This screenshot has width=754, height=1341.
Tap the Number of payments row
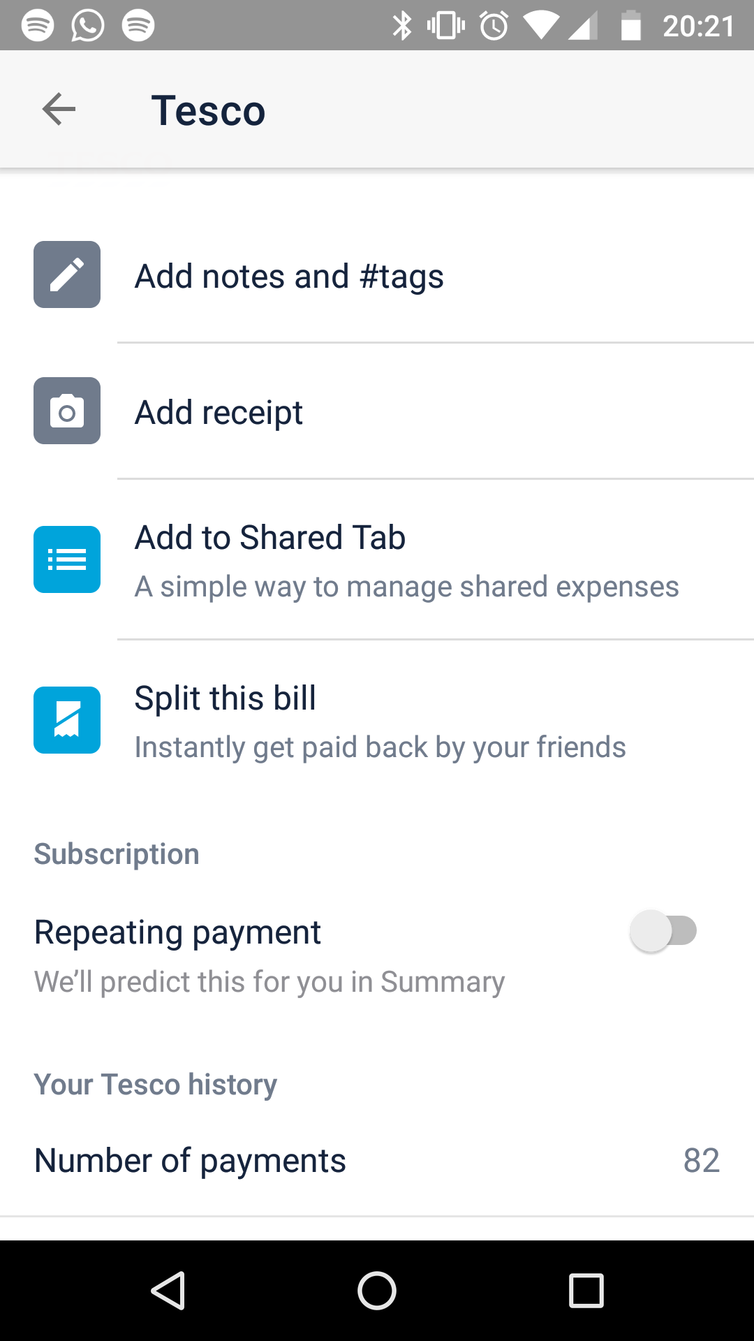pos(377,1160)
